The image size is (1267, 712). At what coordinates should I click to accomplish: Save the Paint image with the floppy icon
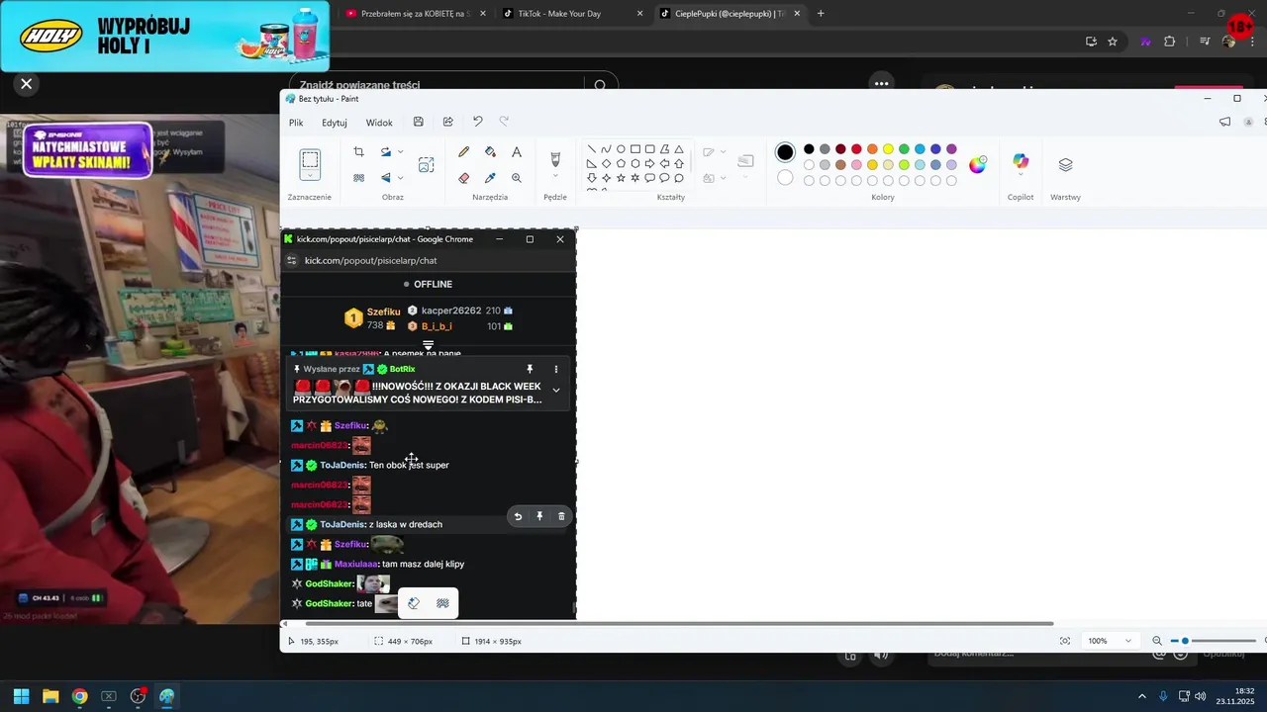419,122
